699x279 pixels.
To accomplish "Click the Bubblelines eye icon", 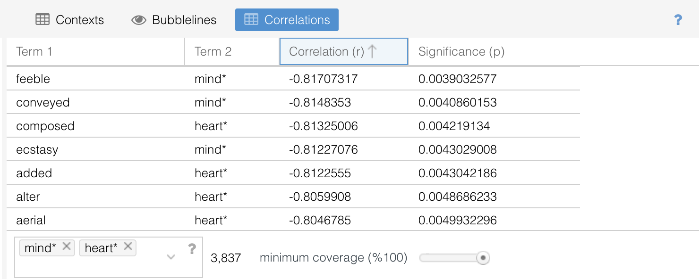I will point(138,20).
